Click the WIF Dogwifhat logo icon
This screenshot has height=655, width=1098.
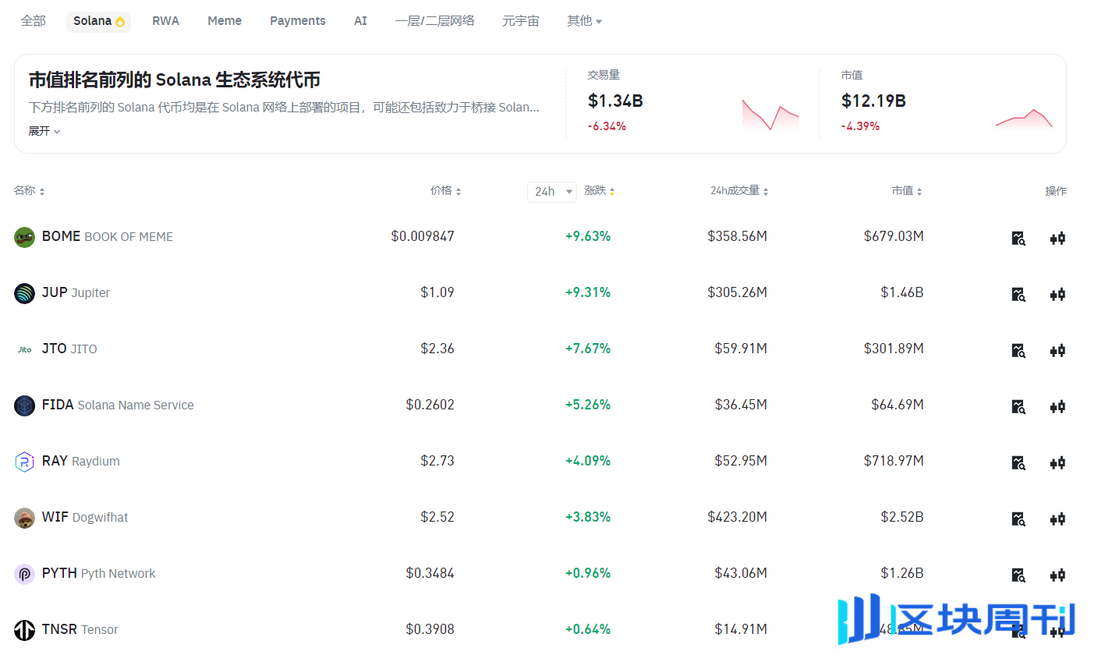tap(24, 517)
